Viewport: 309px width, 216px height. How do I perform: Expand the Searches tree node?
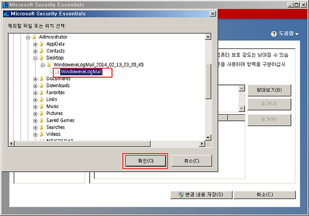(35, 128)
